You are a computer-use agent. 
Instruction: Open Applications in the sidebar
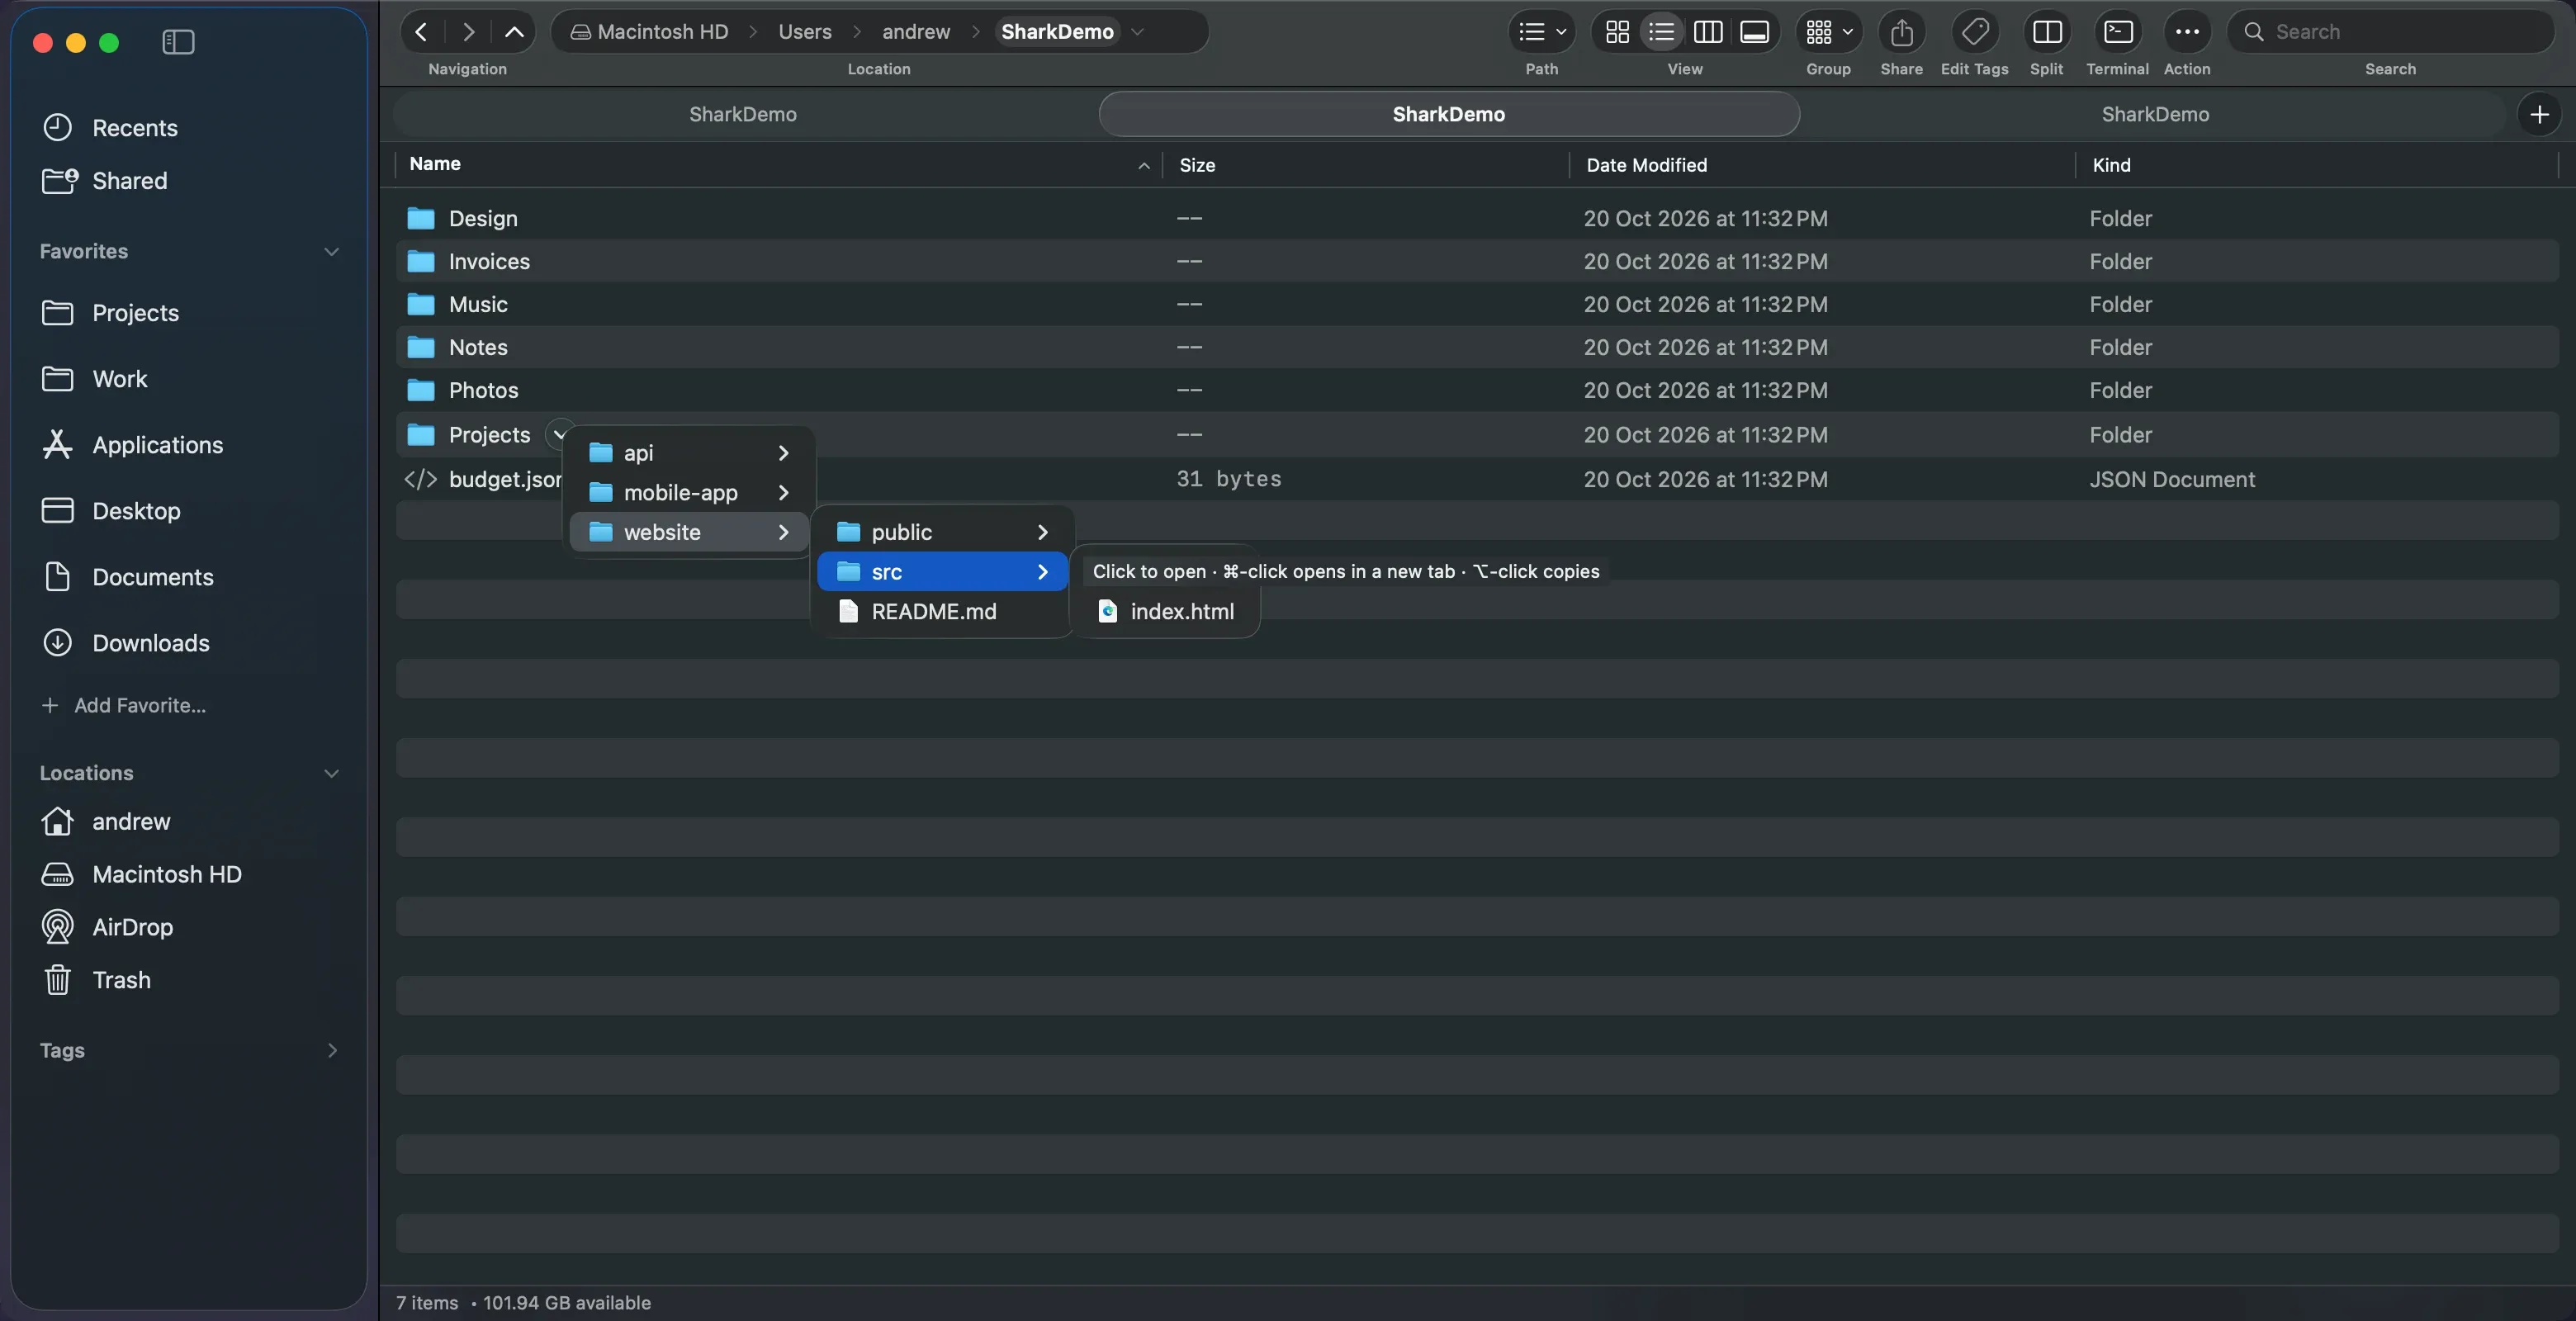point(133,445)
